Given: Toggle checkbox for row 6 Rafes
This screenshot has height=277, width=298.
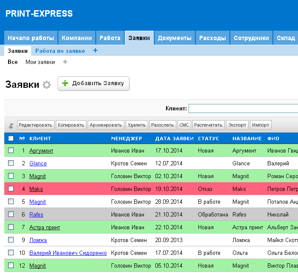Looking at the screenshot, I should click(x=11, y=214).
